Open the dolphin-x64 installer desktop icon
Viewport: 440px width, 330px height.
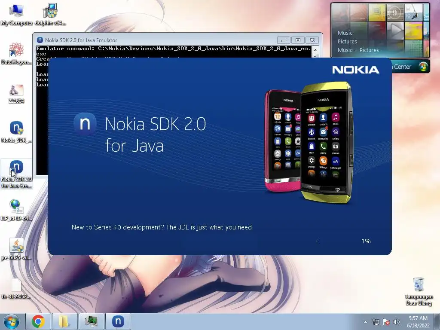[x=50, y=15]
